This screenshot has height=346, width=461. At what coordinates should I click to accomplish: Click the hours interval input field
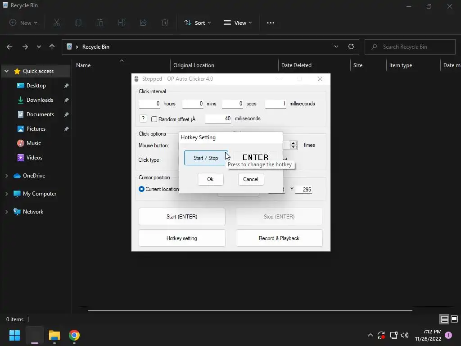(149, 104)
